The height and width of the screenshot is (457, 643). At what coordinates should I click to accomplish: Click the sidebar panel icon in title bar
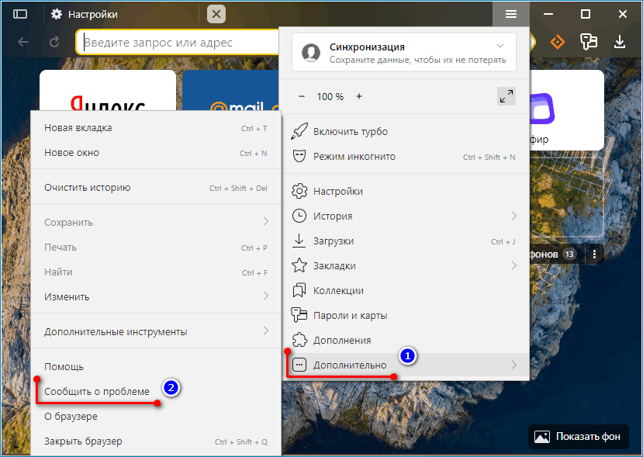[20, 14]
